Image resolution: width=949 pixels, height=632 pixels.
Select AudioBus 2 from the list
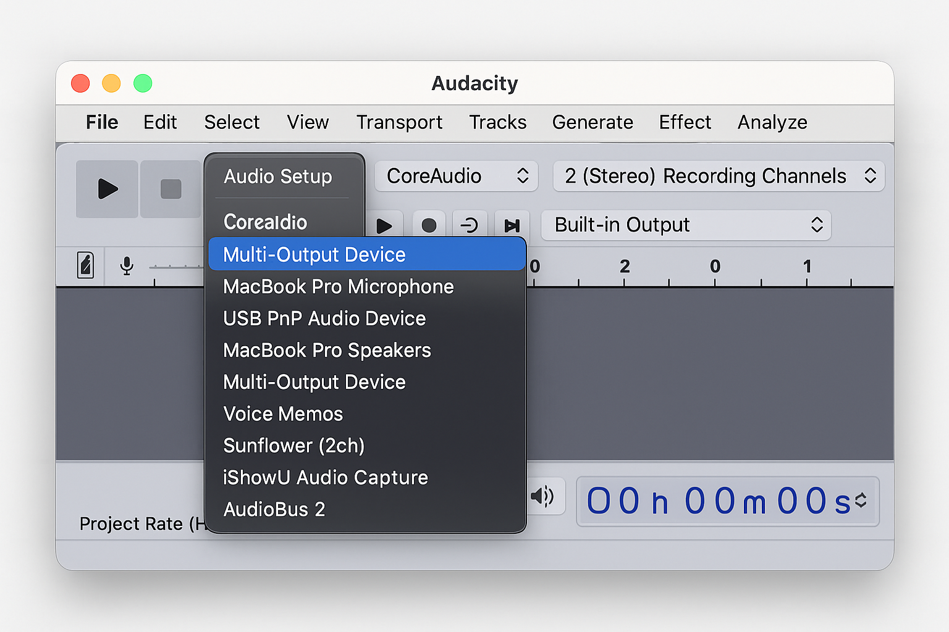[274, 509]
